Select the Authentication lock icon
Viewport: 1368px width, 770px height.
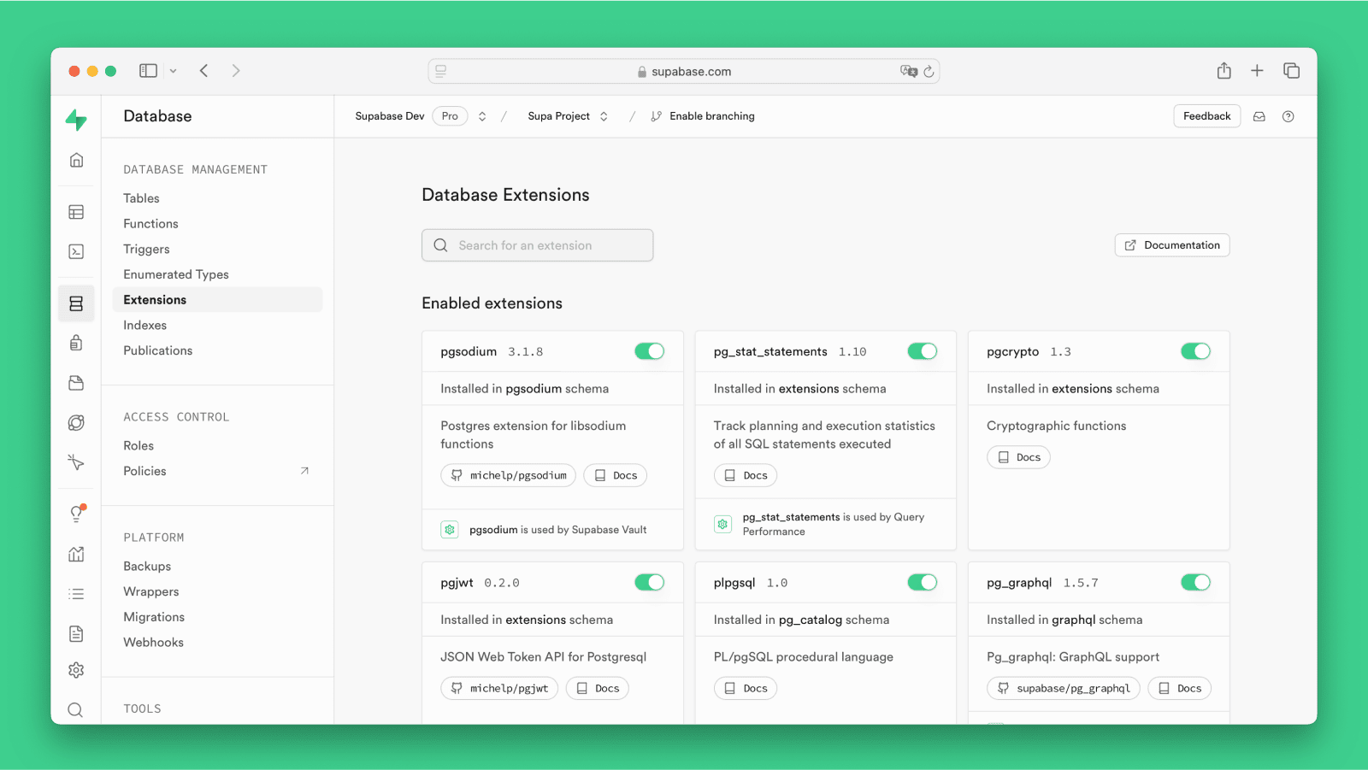[76, 343]
